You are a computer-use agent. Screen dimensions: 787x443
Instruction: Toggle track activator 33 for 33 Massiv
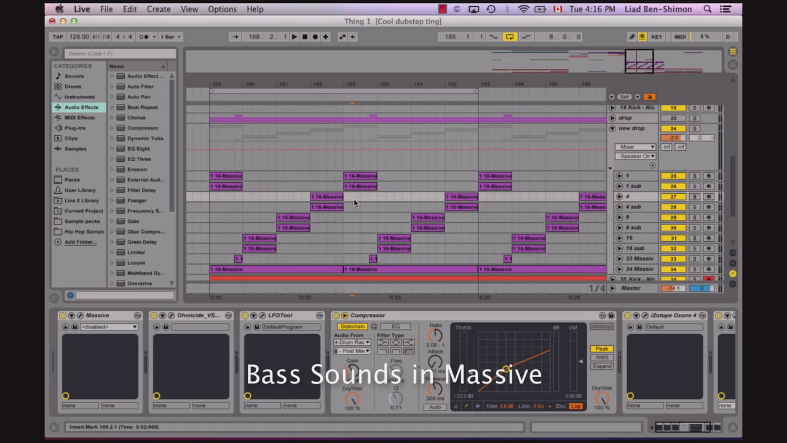click(x=673, y=259)
